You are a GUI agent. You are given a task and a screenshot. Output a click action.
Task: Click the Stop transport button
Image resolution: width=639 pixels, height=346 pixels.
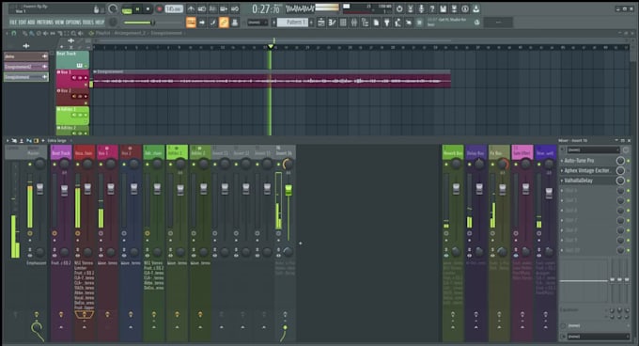coord(148,9)
